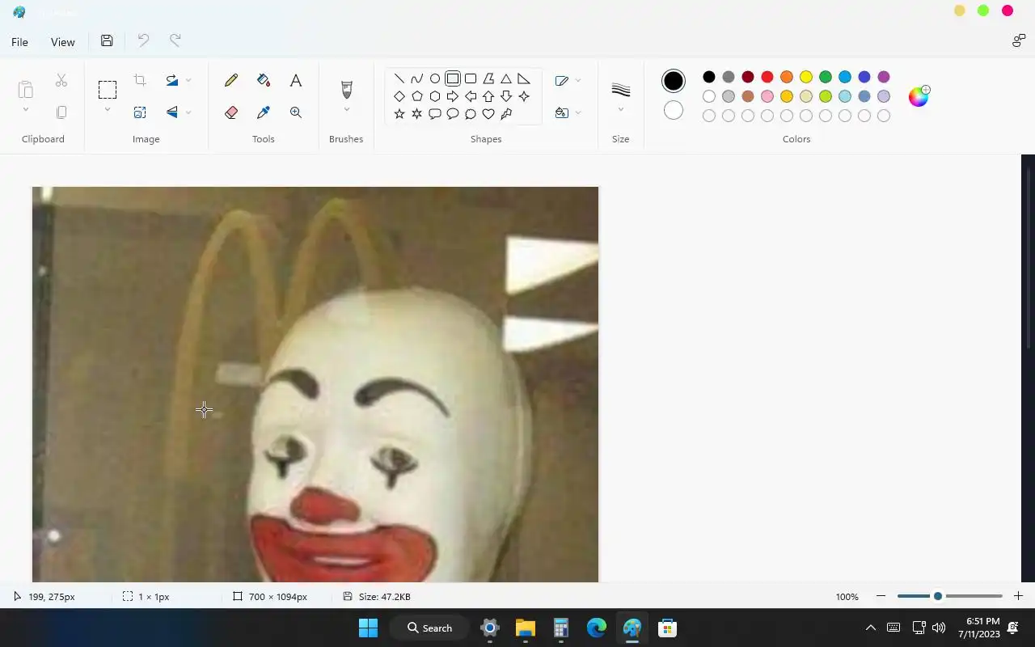Click the Save icon in title bar

pyautogui.click(x=107, y=41)
